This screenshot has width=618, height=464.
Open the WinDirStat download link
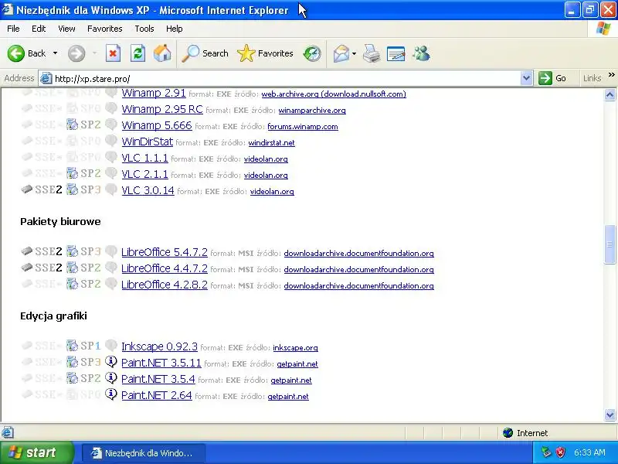[x=147, y=142]
